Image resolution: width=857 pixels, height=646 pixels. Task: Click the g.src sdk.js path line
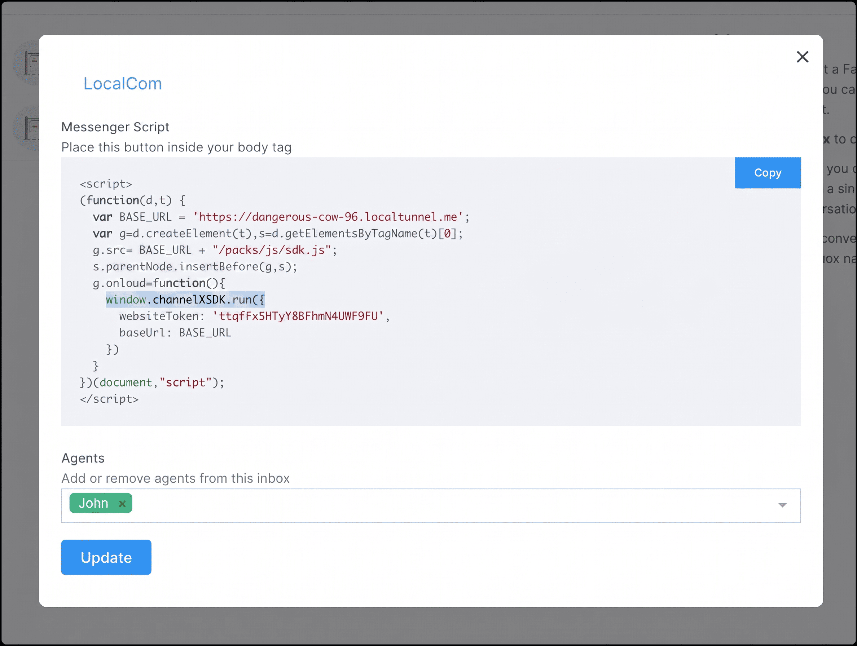(215, 250)
